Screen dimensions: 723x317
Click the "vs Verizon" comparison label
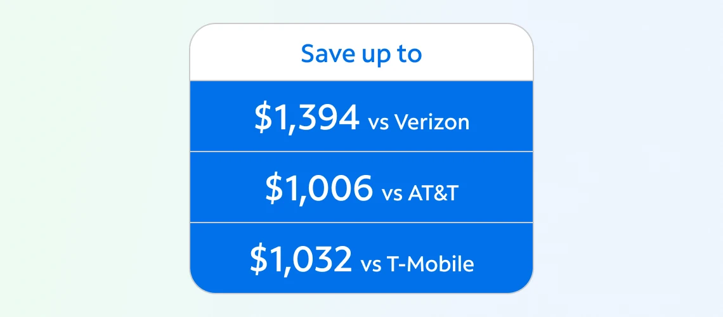(x=419, y=122)
